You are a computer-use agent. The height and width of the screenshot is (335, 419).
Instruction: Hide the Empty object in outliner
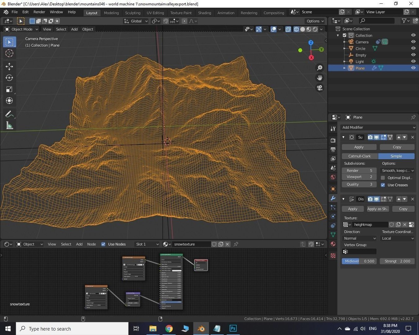[413, 55]
